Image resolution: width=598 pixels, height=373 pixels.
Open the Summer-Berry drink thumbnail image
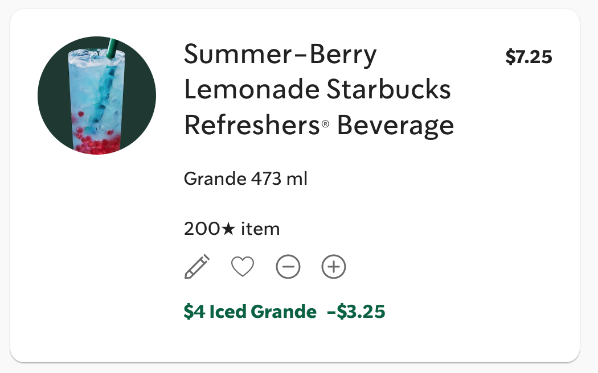tap(97, 96)
